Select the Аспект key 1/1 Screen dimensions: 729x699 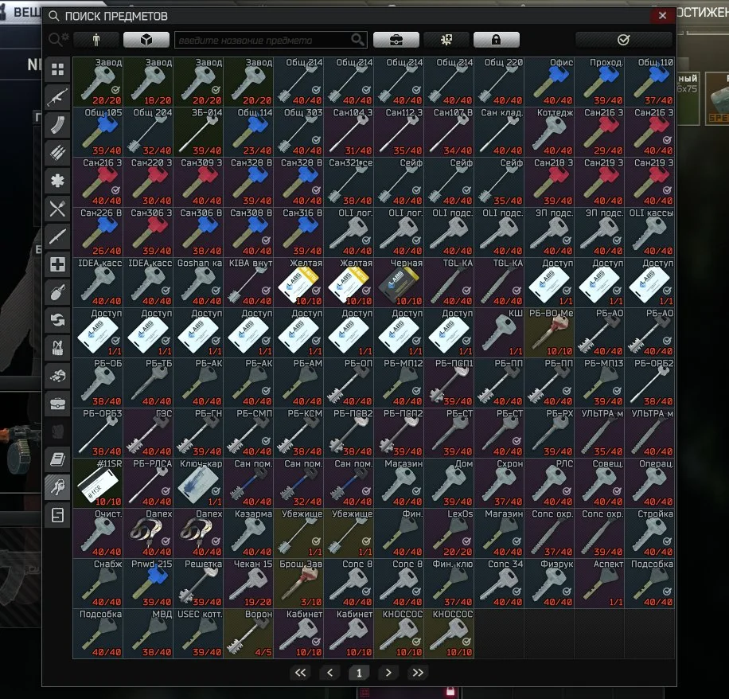pos(600,584)
